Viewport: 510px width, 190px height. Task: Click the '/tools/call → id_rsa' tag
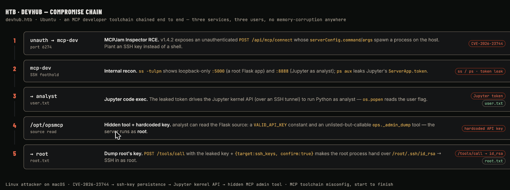(x=480, y=154)
